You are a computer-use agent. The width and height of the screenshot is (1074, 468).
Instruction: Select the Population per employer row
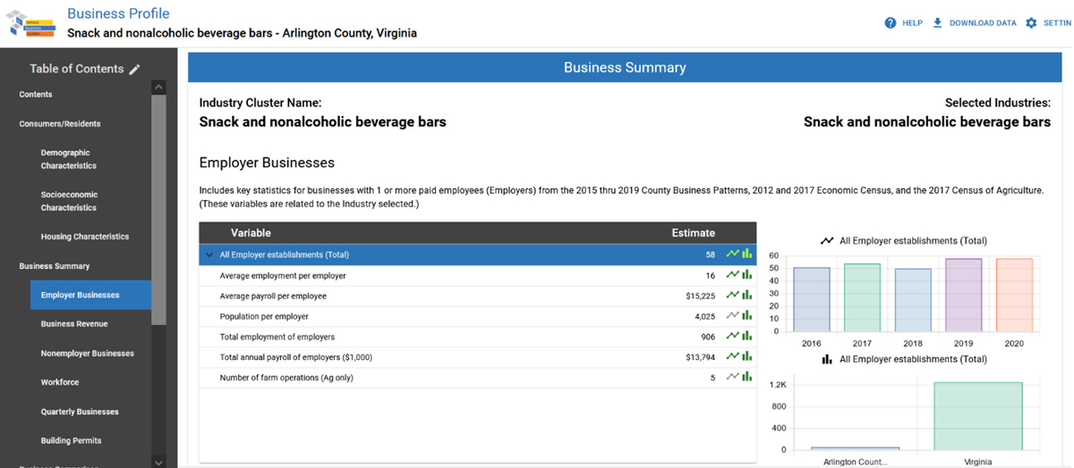click(x=477, y=317)
